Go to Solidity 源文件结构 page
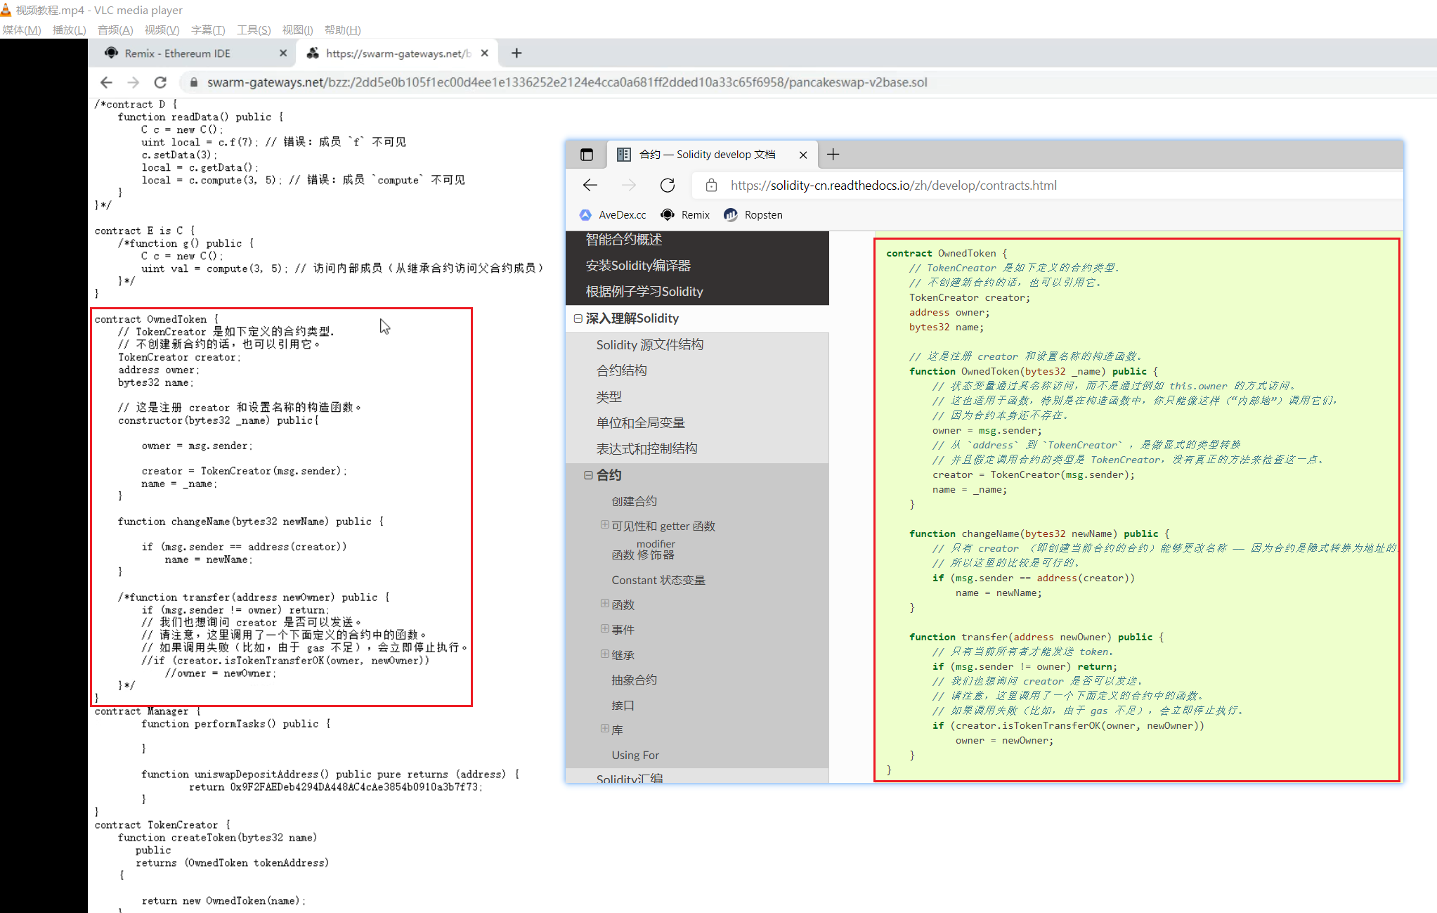Viewport: 1437px width, 913px height. click(x=649, y=344)
